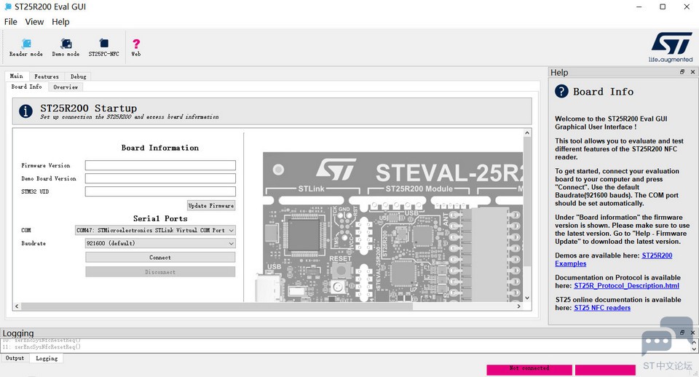Click the board panel vertical scrollbar thumb
699x377 pixels.
pos(527,202)
